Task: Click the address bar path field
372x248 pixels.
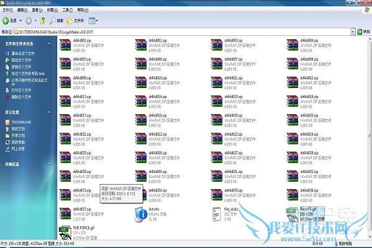Action: tap(182, 32)
